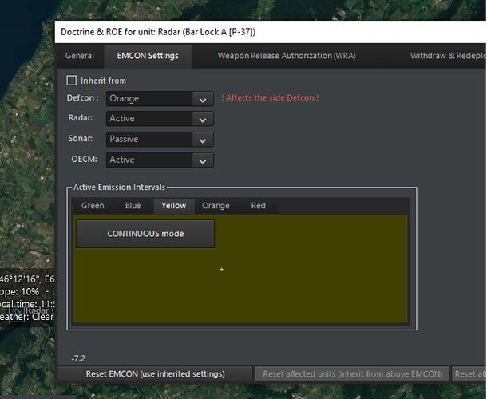Click the Radar unit marker on the map
The height and width of the screenshot is (399, 487).
(16, 314)
